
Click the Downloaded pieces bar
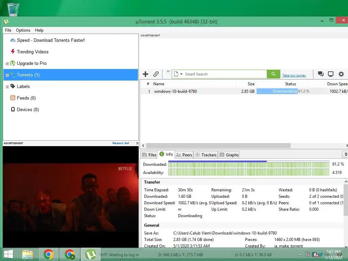coord(248,164)
